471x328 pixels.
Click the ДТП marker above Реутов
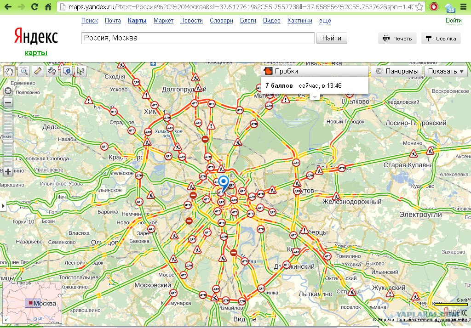pyautogui.click(x=296, y=163)
